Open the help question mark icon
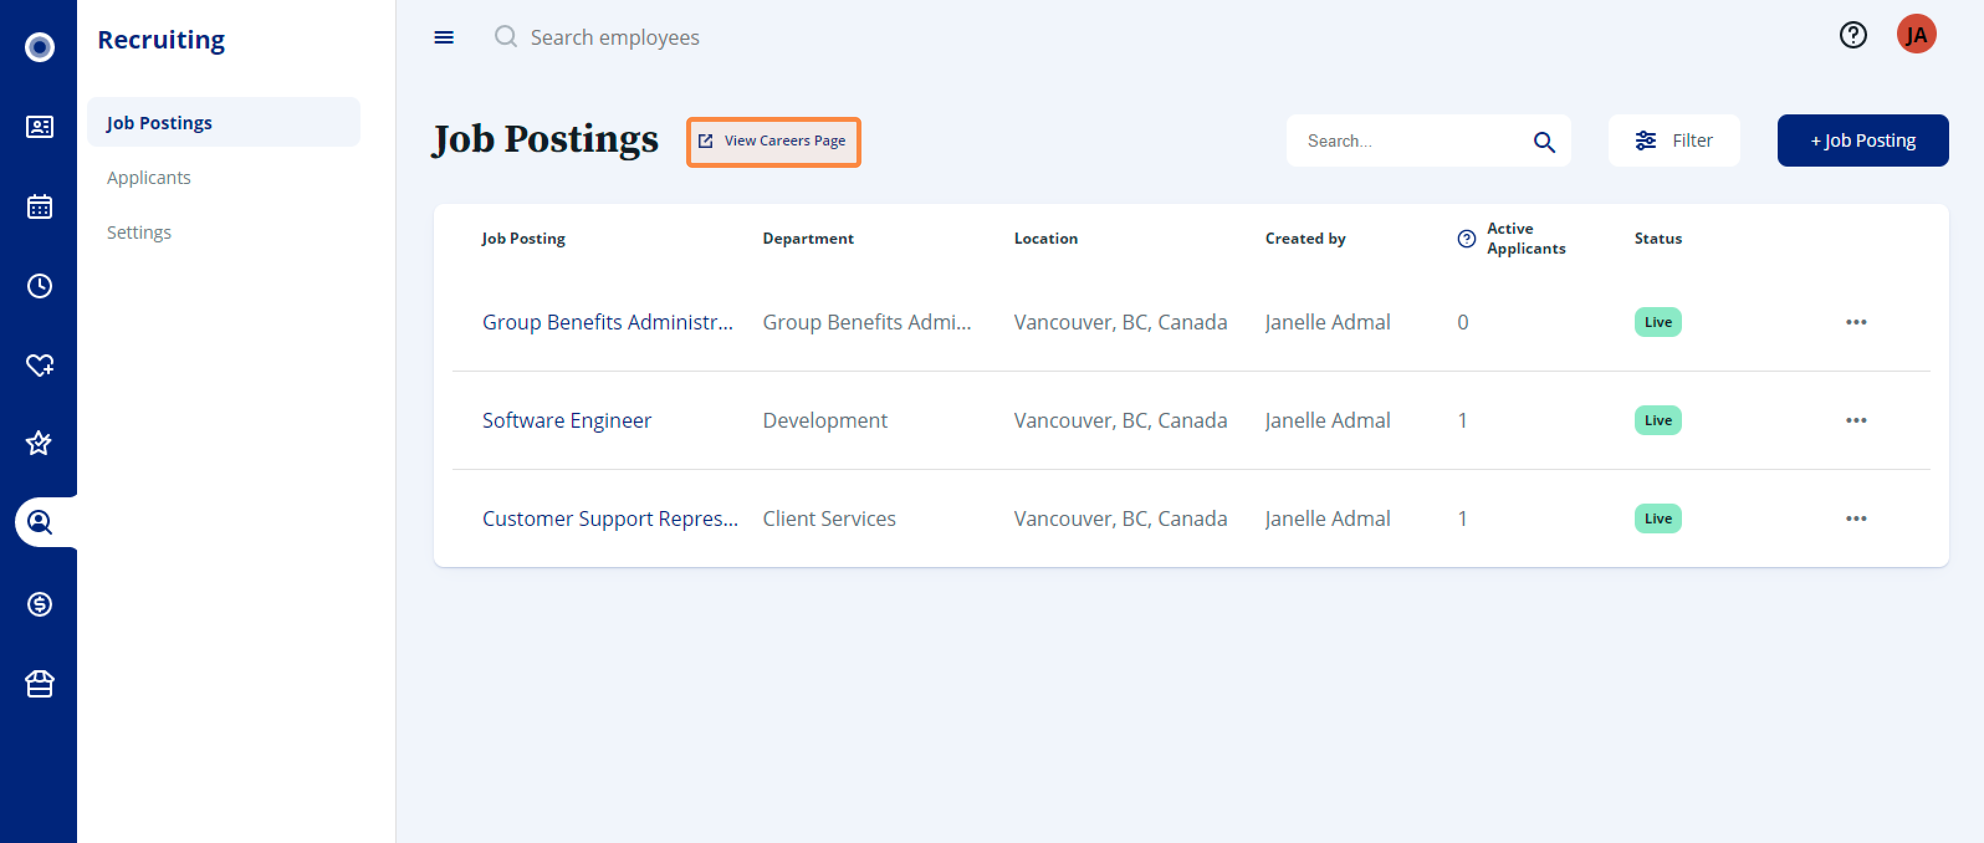This screenshot has height=843, width=1984. pos(1852,35)
